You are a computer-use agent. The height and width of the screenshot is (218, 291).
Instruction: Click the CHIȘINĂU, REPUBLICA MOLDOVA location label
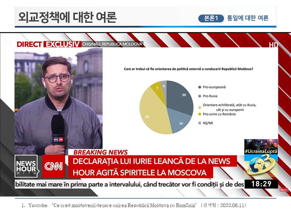click(112, 44)
